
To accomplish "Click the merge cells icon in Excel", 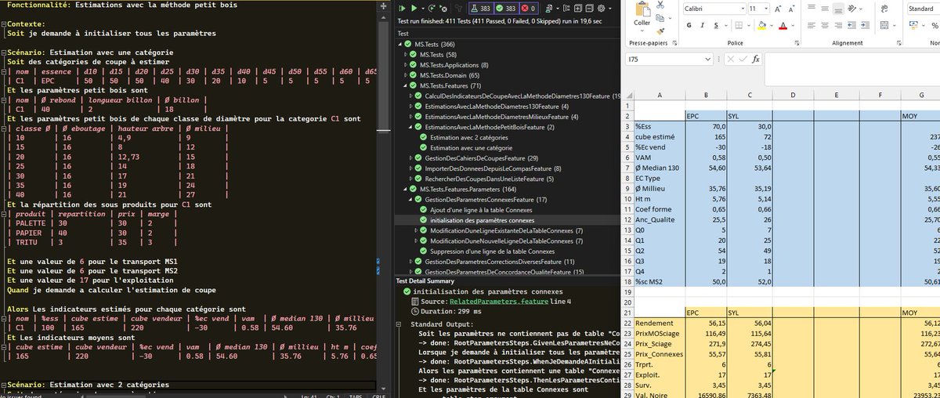I will tap(884, 25).
